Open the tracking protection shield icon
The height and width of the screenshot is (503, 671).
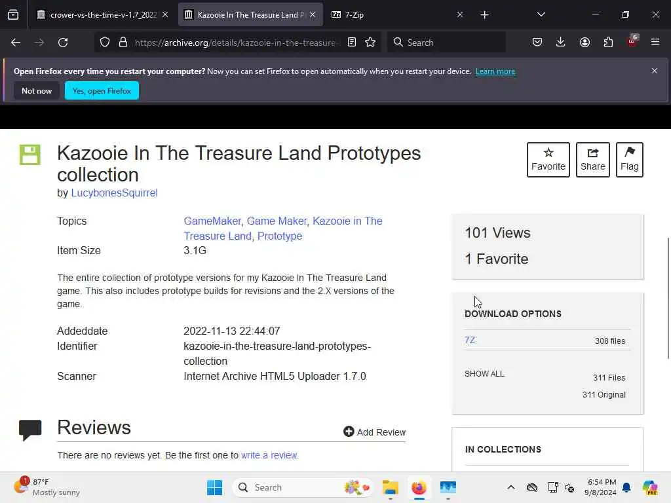105,43
